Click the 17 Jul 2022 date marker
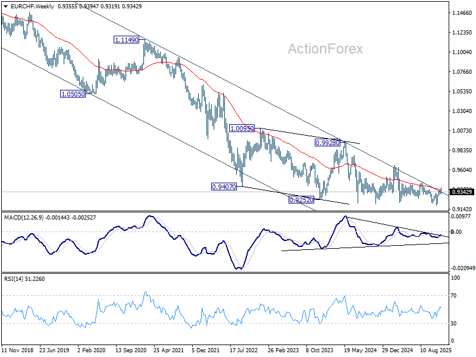Image resolution: width=476 pixels, height=357 pixels. [244, 350]
